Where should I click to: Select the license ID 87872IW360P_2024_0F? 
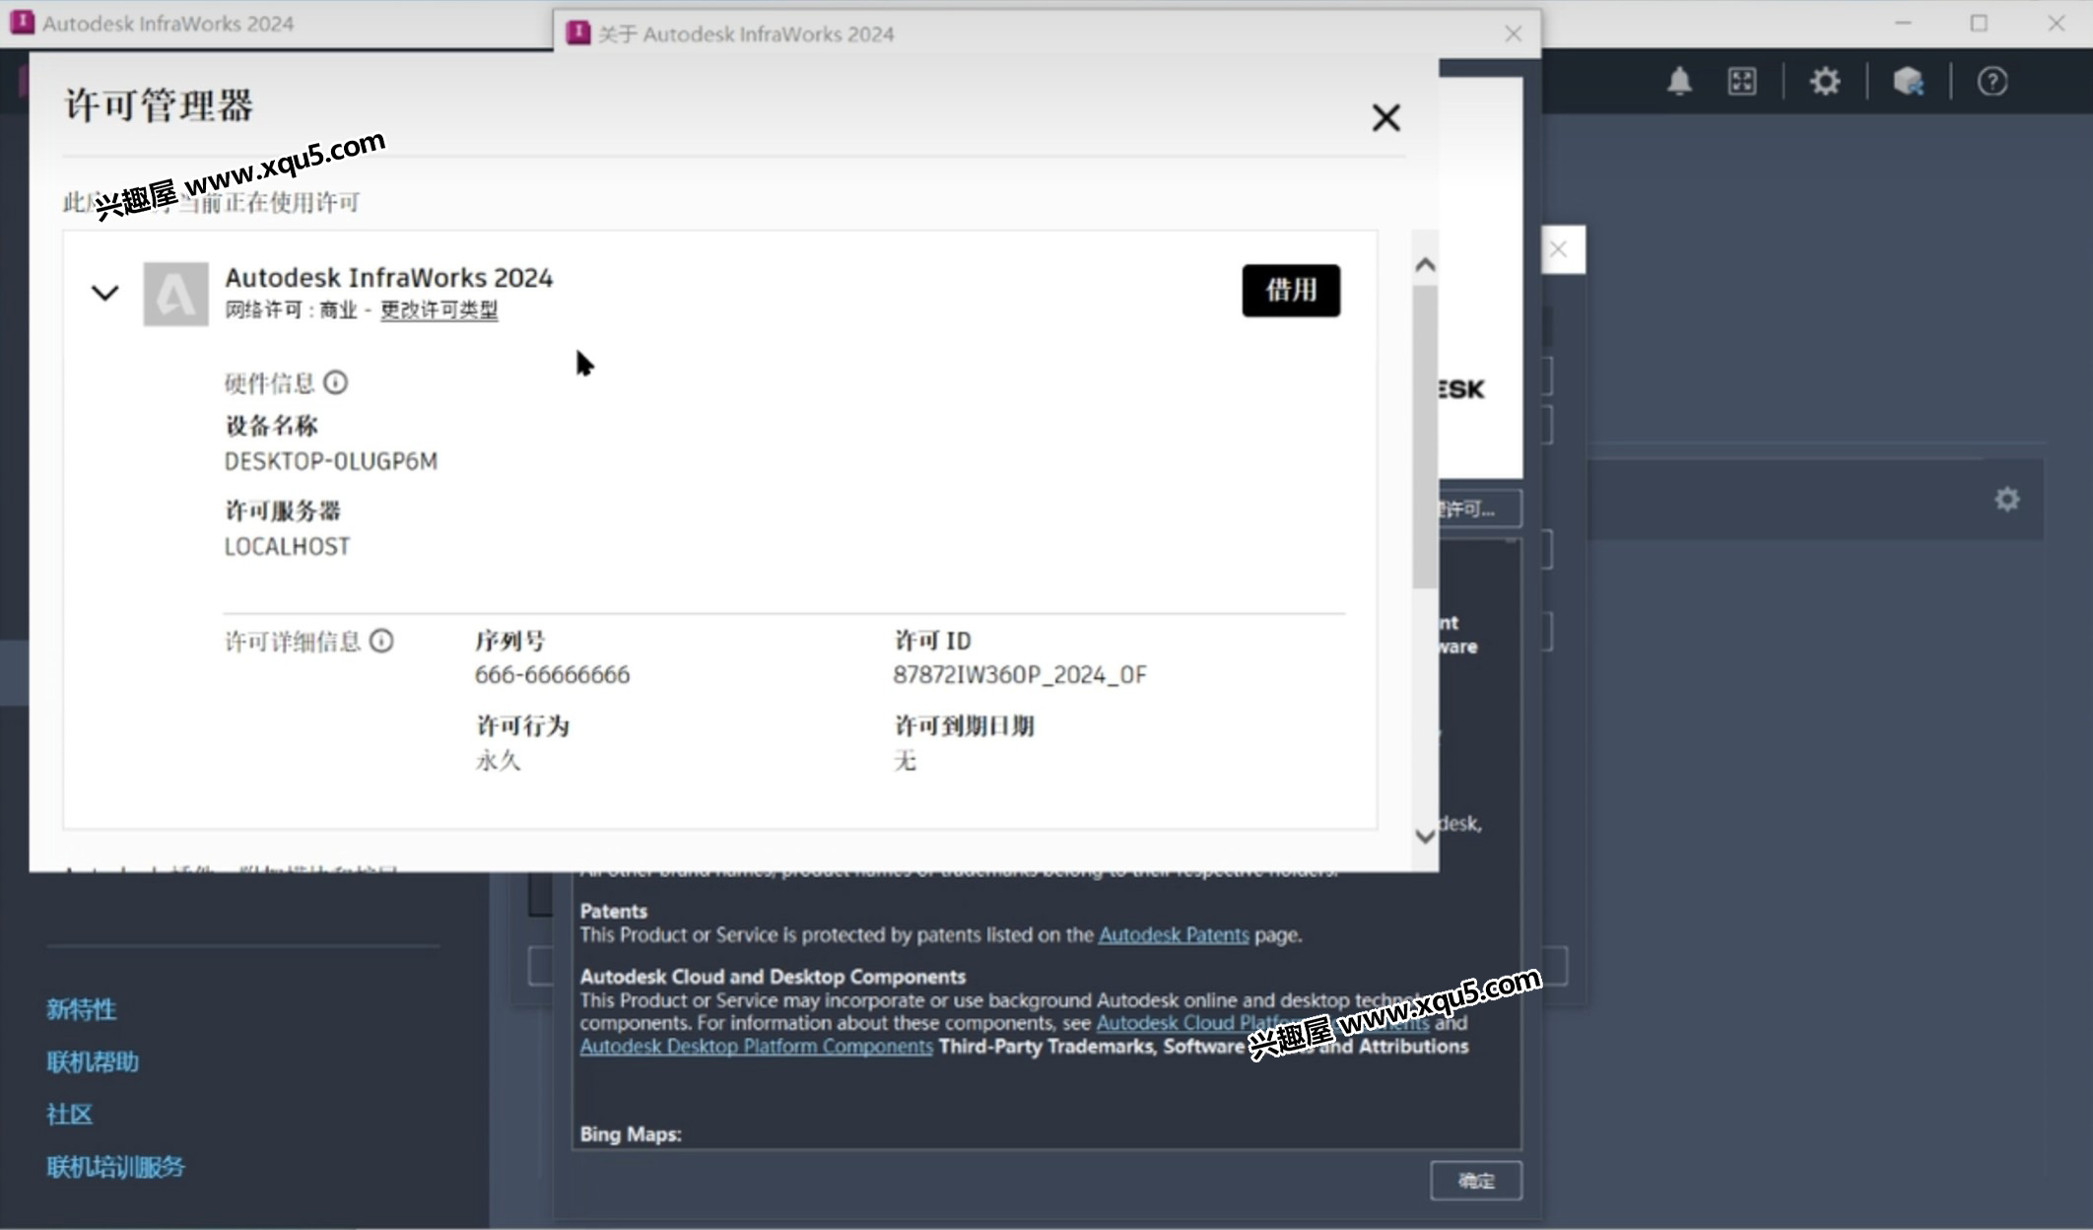pos(1020,675)
